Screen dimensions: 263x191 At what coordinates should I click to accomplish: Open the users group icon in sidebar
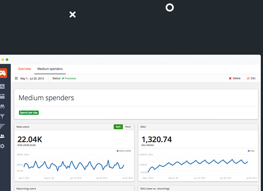pos(3,136)
